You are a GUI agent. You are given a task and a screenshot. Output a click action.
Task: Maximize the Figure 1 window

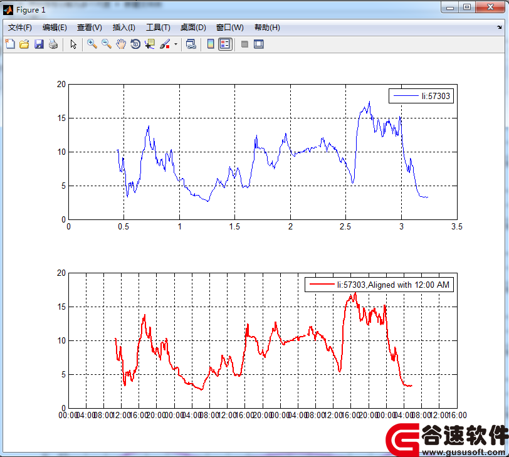(467, 7)
